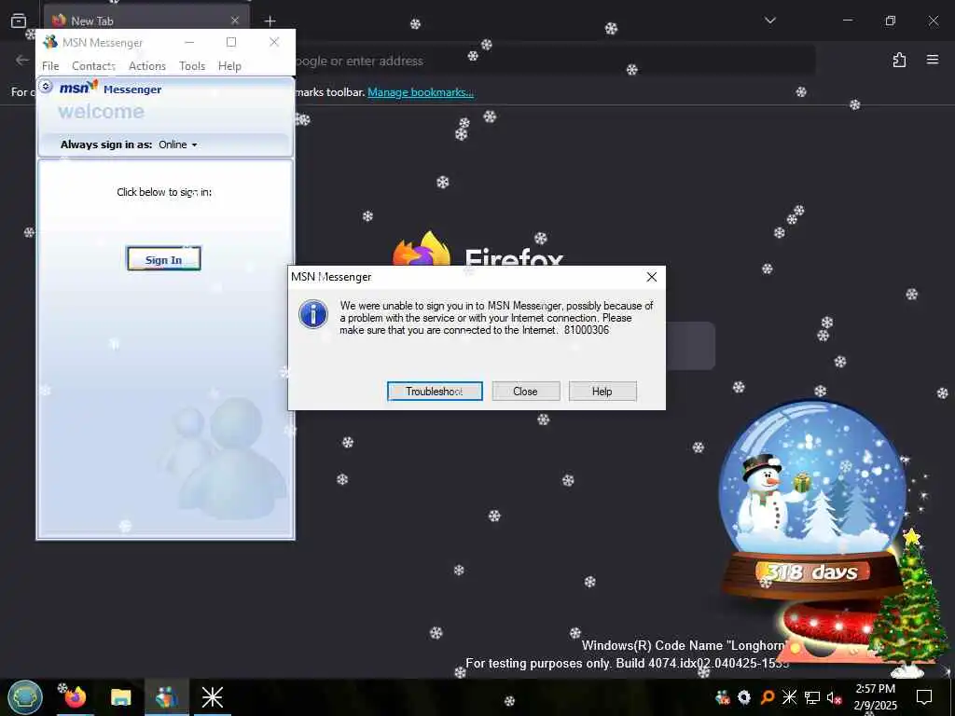Image resolution: width=955 pixels, height=716 pixels.
Task: Open the Start orb on taskbar
Action: coord(25,697)
